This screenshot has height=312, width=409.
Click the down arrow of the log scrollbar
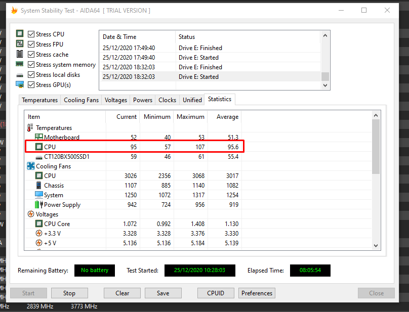(325, 85)
